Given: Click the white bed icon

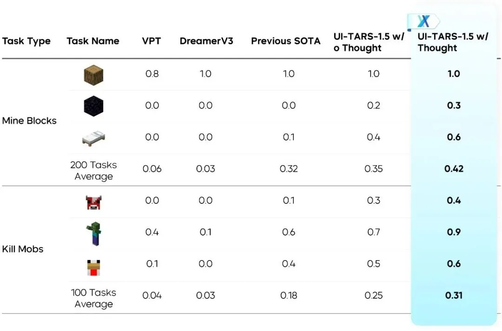Looking at the screenshot, I should pos(93,138).
